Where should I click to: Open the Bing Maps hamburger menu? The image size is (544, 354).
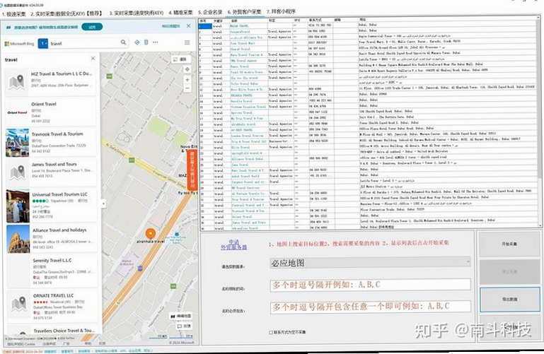(x=187, y=42)
